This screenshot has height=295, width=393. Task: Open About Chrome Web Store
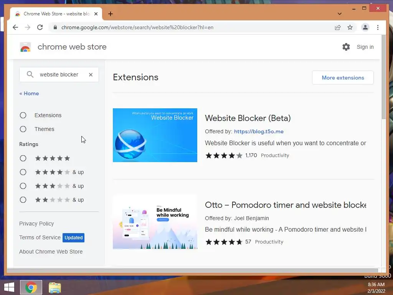point(51,252)
